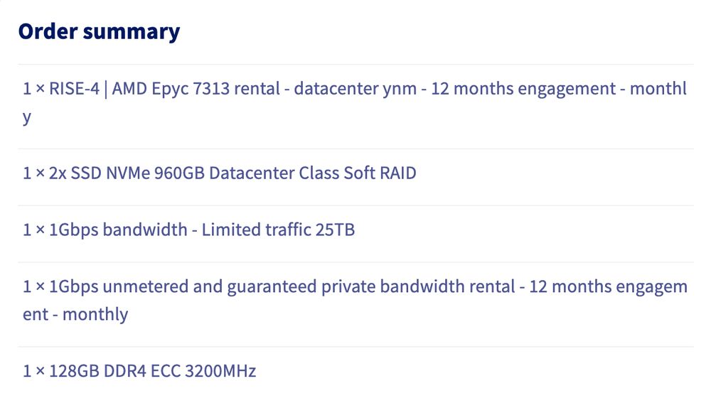
Task: Open the 1Gbps bandwidth limited traffic item
Action: pos(188,230)
